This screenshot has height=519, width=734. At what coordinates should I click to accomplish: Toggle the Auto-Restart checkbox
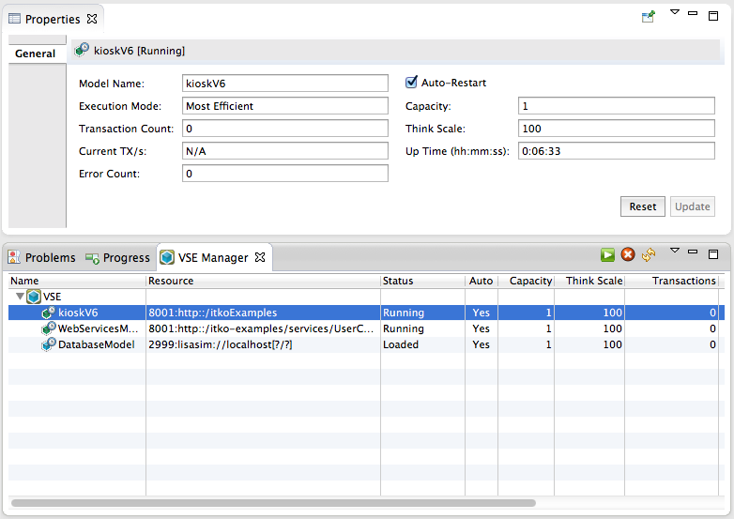click(411, 83)
